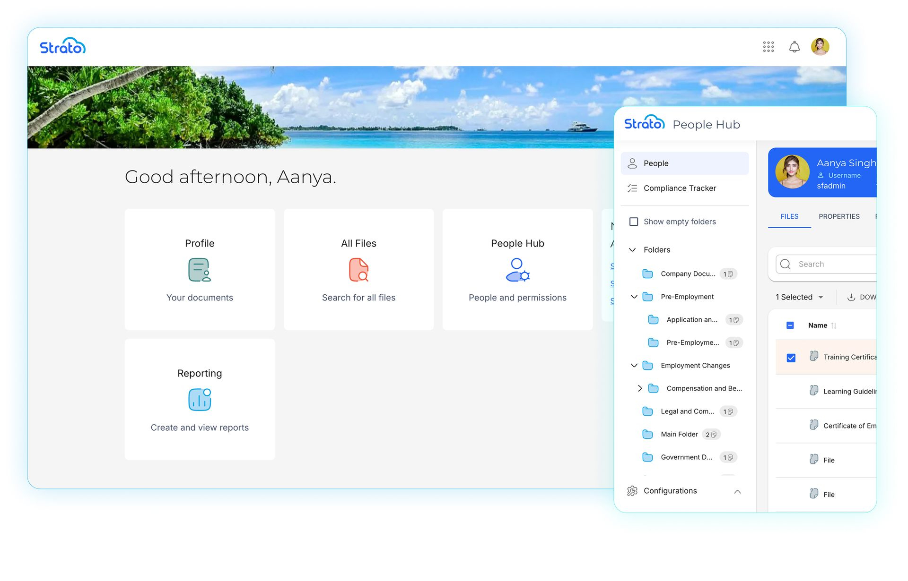Viewport: 908px width, 581px height.
Task: Uncheck the Training Certificate file checkbox
Action: 791,358
